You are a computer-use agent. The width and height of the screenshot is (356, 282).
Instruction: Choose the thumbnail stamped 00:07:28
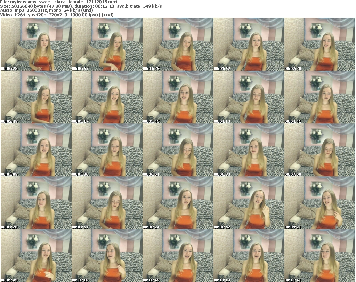pyautogui.click(x=36, y=203)
